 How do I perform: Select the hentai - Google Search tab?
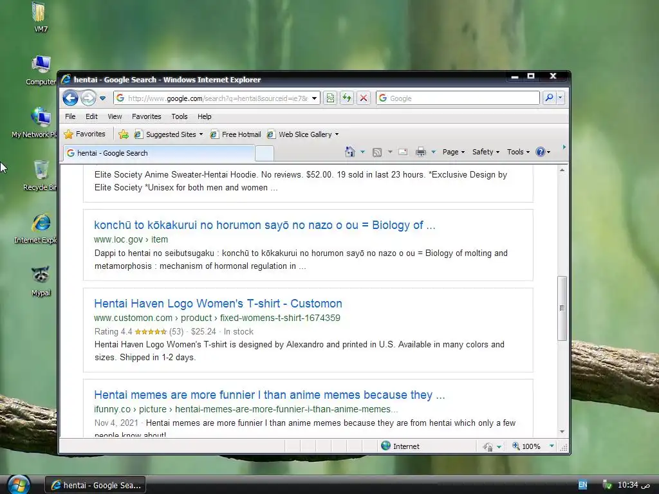[159, 153]
